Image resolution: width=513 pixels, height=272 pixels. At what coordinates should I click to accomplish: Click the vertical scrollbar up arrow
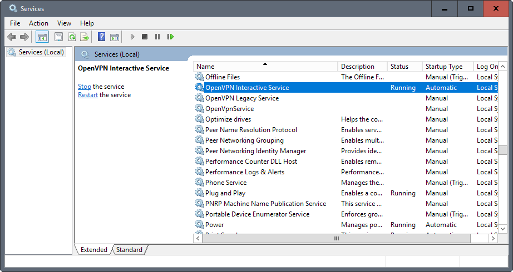(x=503, y=66)
